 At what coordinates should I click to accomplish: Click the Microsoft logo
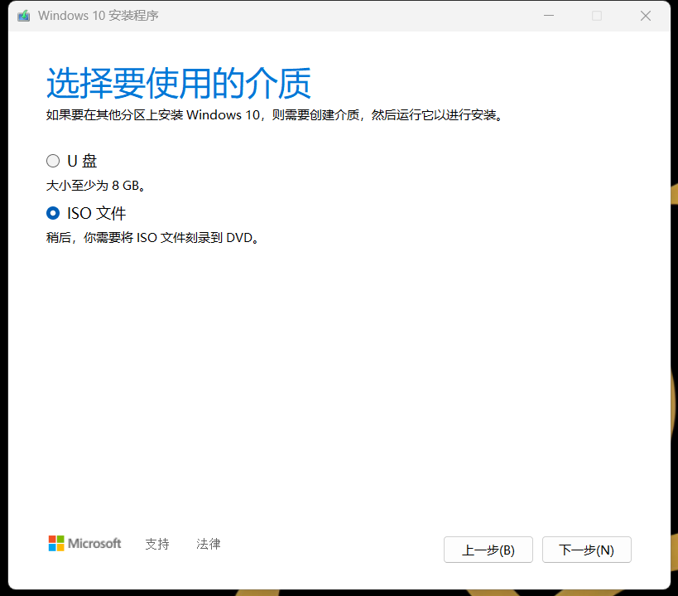coord(84,543)
